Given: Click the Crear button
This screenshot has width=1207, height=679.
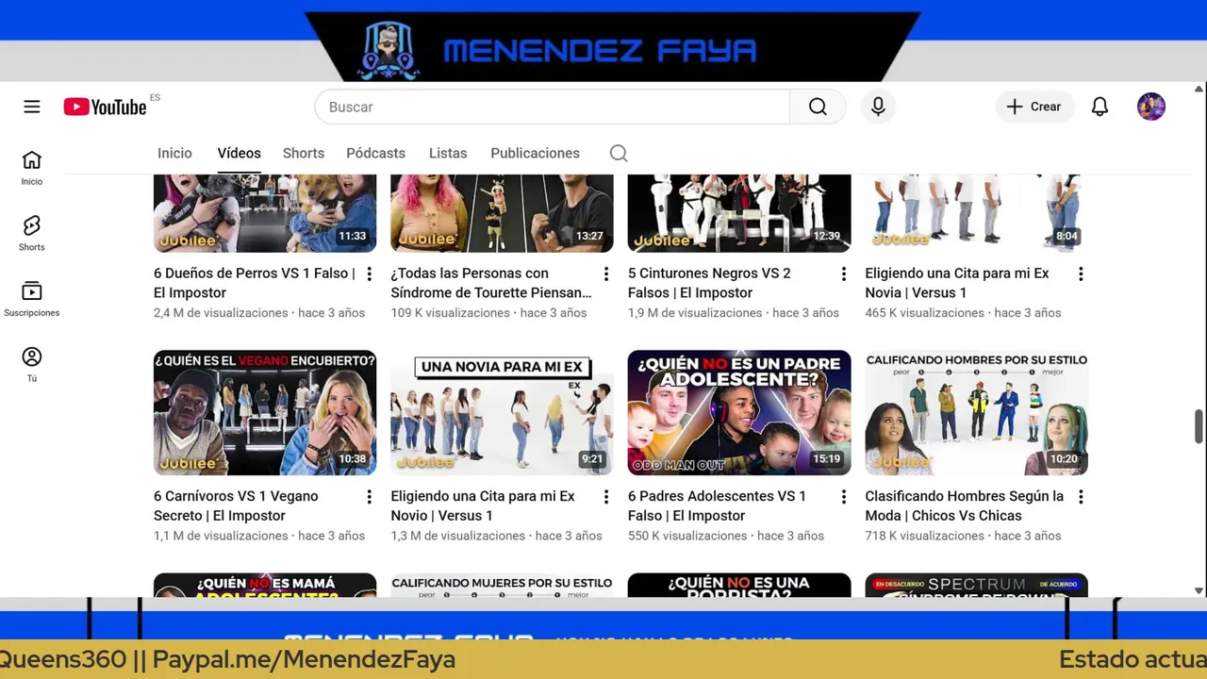Looking at the screenshot, I should point(1034,107).
